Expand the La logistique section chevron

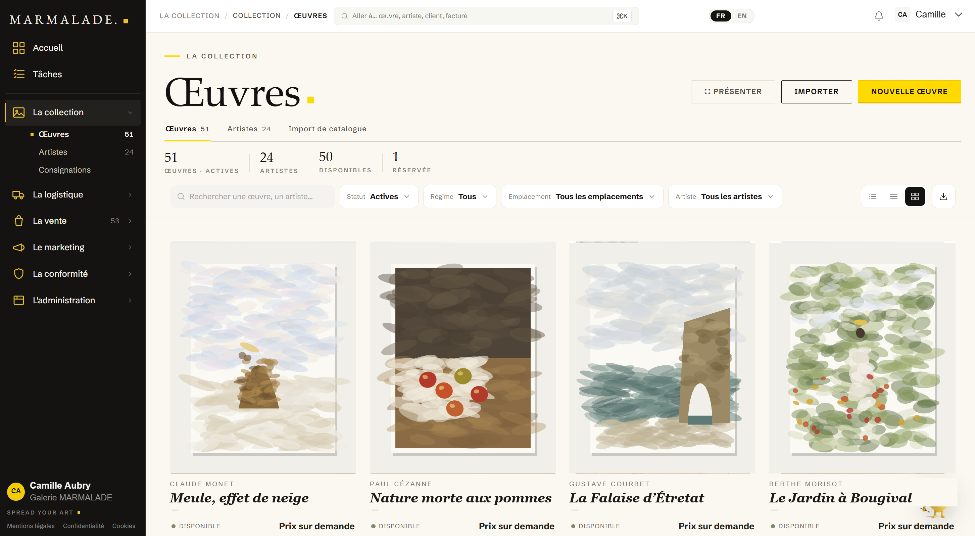pyautogui.click(x=130, y=195)
